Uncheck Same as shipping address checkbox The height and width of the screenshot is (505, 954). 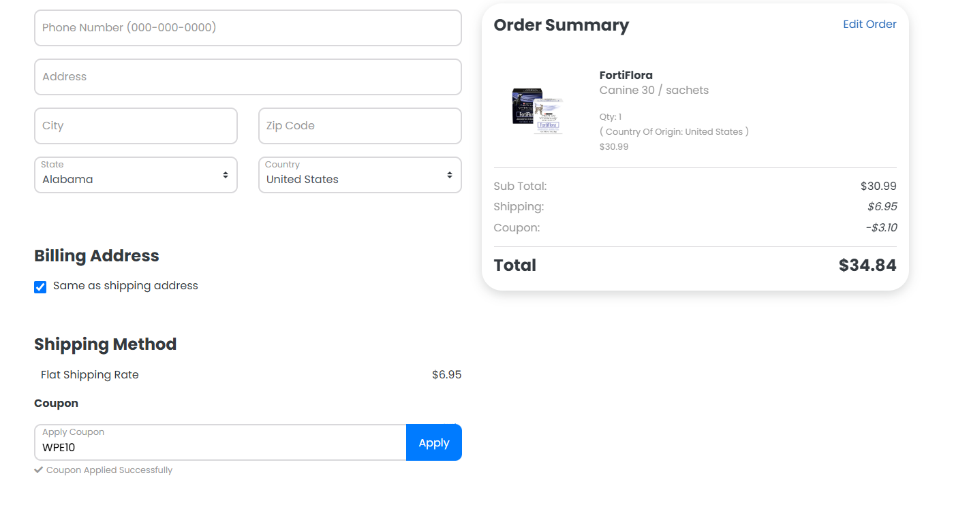click(40, 287)
